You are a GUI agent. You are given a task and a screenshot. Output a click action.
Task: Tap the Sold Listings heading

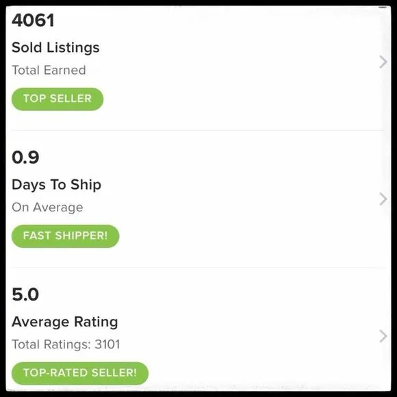coord(55,48)
